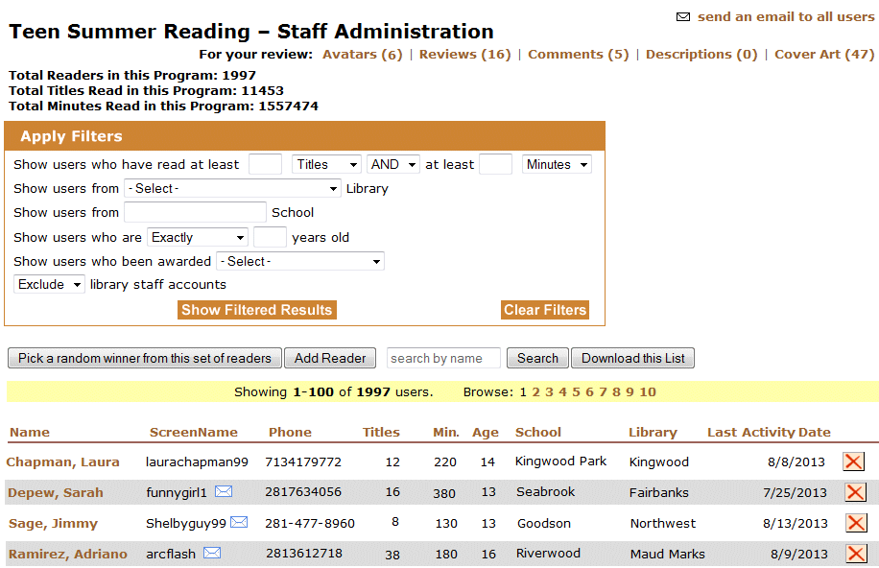Screen dimensions: 879x568
Task: Click red X icon for Jimmy Sage
Action: click(x=853, y=523)
